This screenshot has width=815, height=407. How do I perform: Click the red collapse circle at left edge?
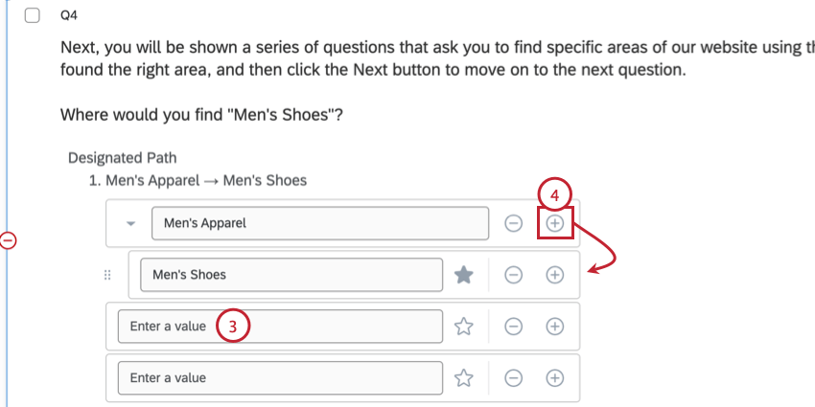(8, 240)
